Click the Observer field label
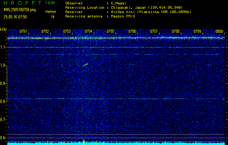Image resolution: width=228 pixels, height=145 pixels. point(74,3)
